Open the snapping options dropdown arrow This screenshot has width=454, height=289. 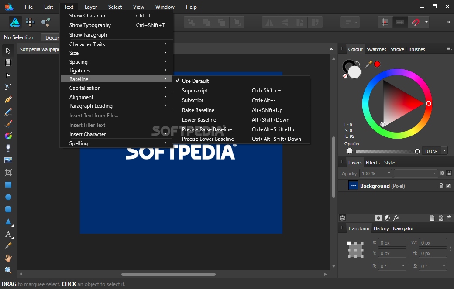[x=426, y=22]
